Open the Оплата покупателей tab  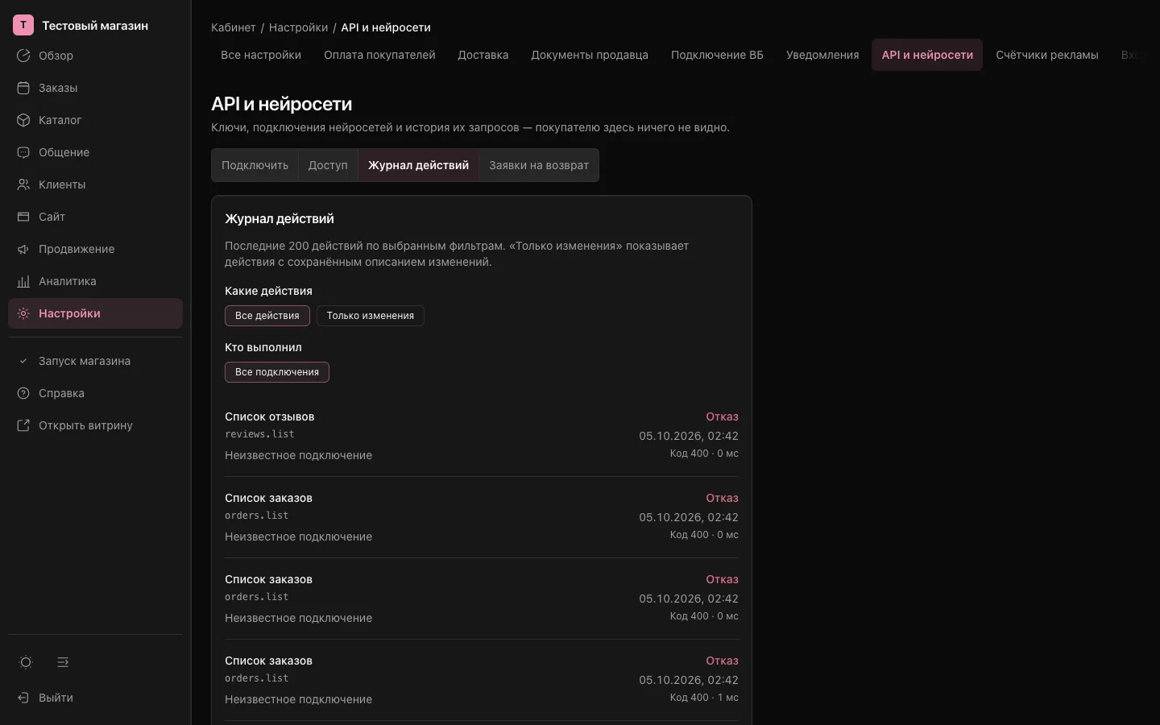click(379, 55)
